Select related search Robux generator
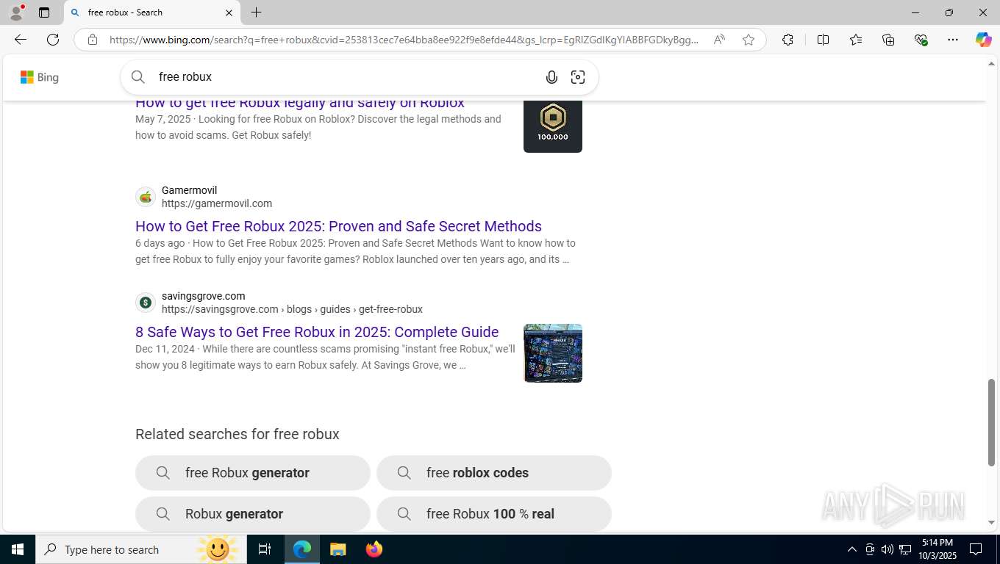This screenshot has height=564, width=1000. click(253, 514)
